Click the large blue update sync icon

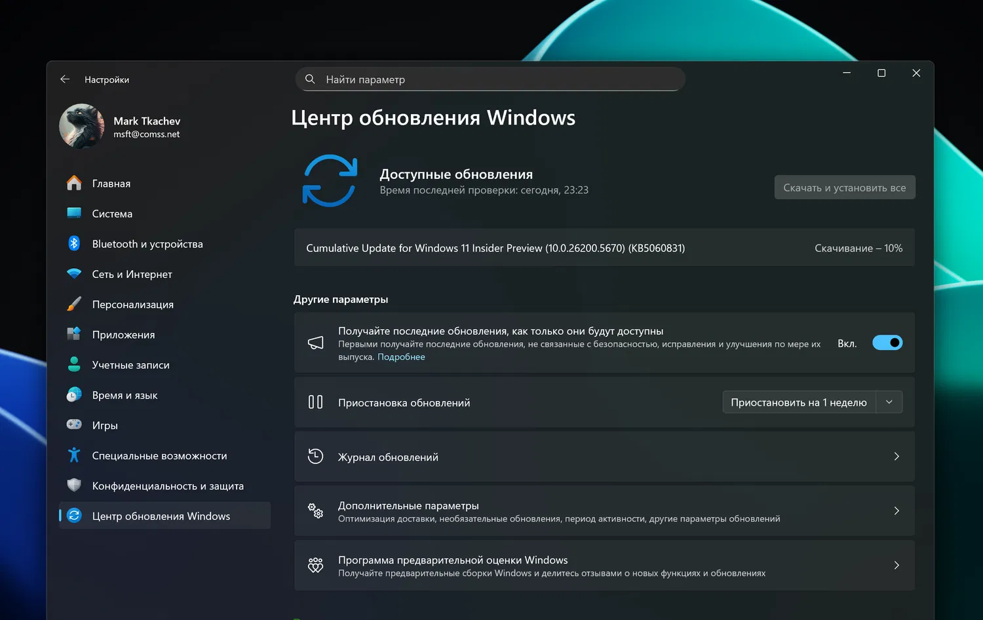(330, 181)
